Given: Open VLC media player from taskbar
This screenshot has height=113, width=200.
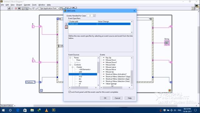Looking at the screenshot, I should 47,110.
